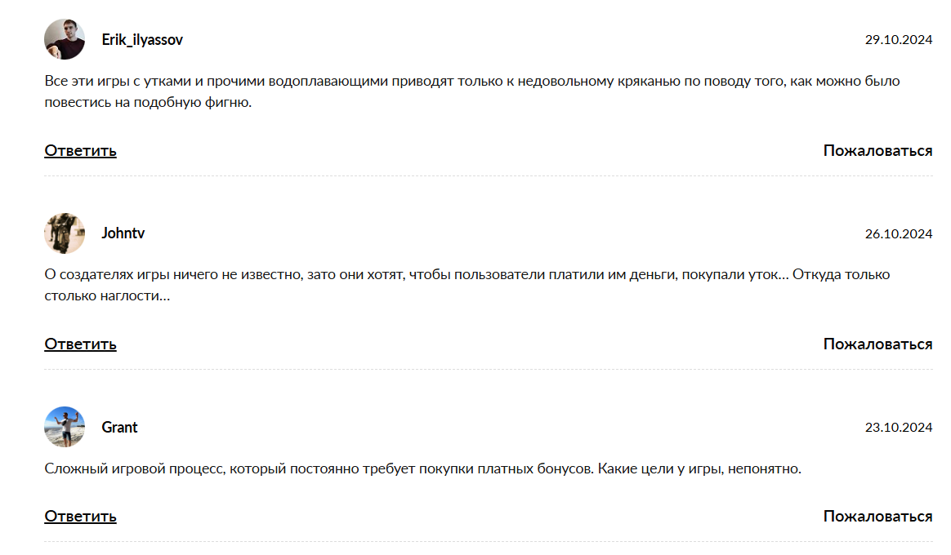Screen dimensions: 951x555
Task: Click Grant's beach profile photo
Action: tap(65, 427)
